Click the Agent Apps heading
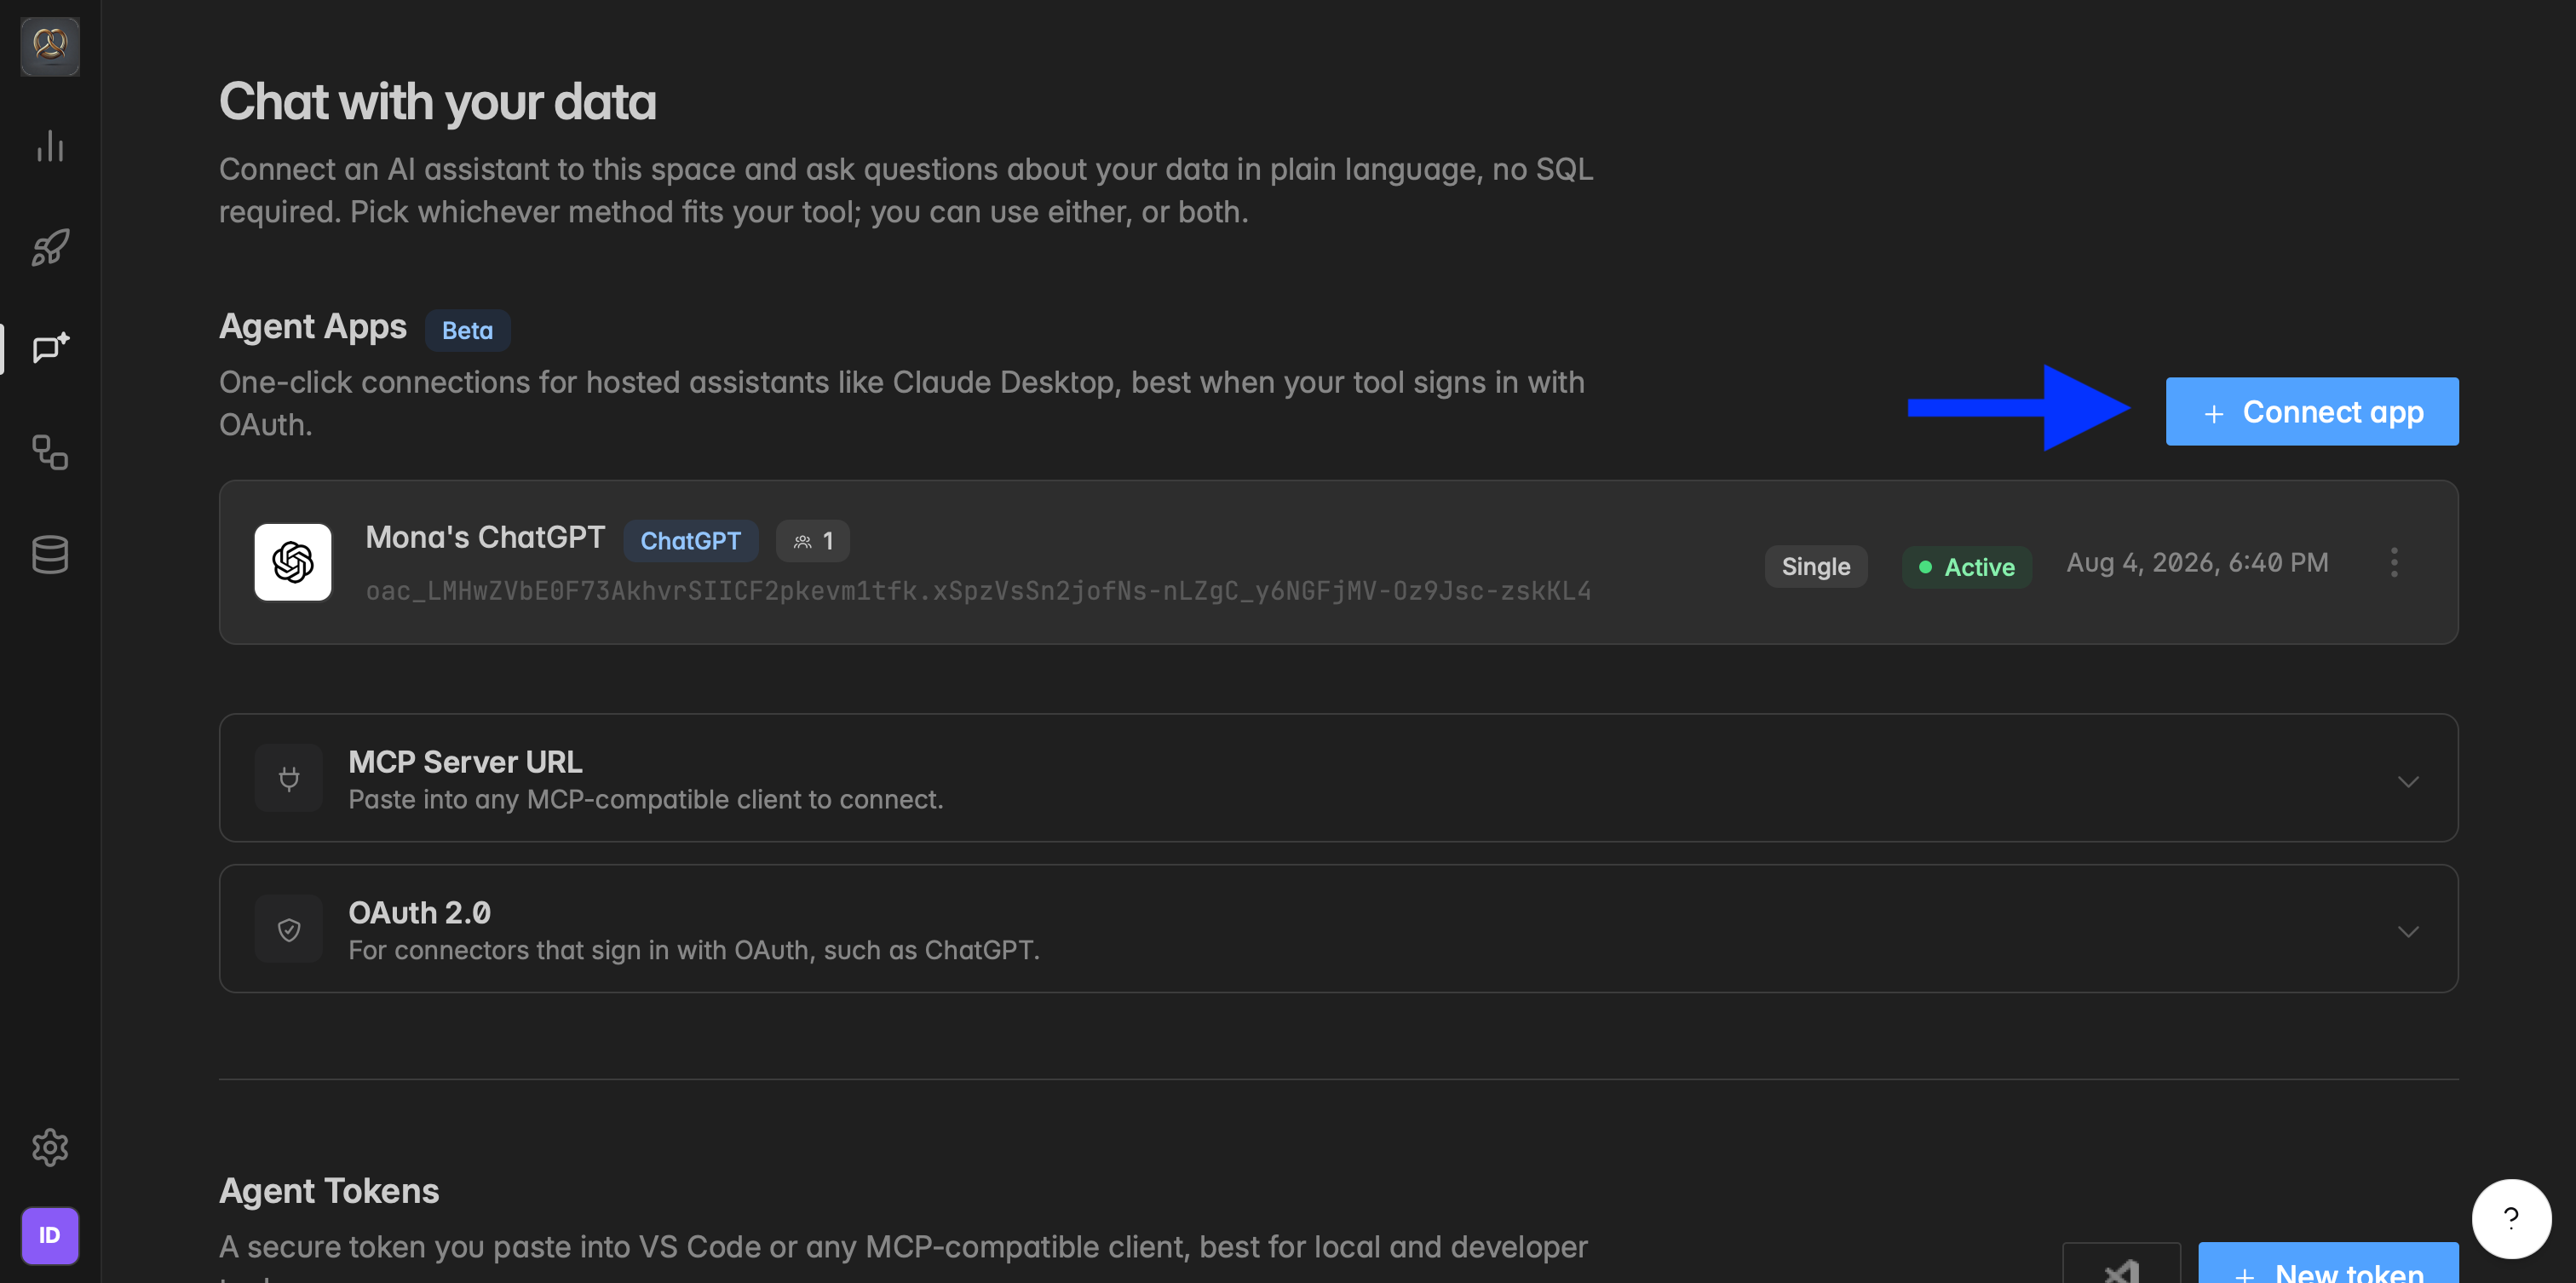The width and height of the screenshot is (2576, 1283). 313,326
